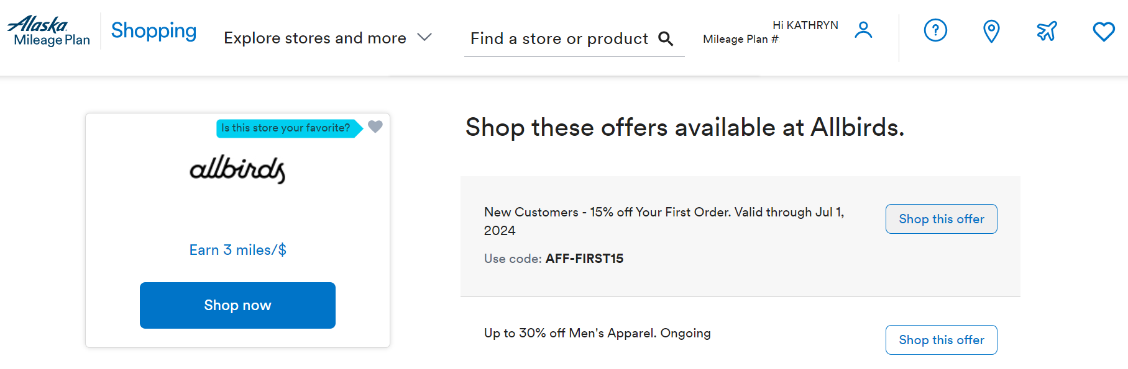This screenshot has width=1128, height=369.
Task: Select the promo code AFF-FIRST15
Action: [x=584, y=259]
